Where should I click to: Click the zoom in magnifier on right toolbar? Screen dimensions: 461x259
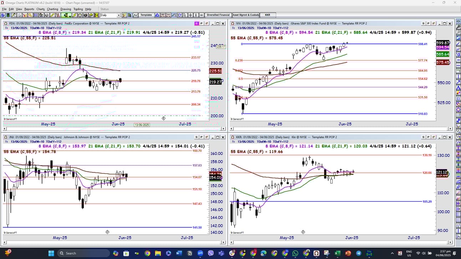tap(458, 27)
